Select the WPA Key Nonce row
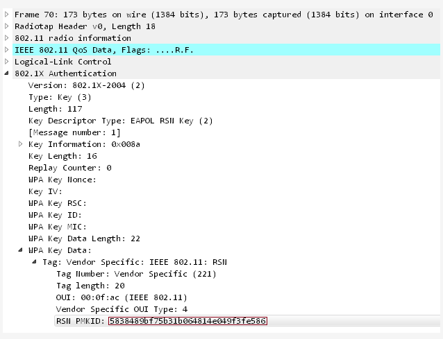The image size is (443, 339). tap(62, 180)
